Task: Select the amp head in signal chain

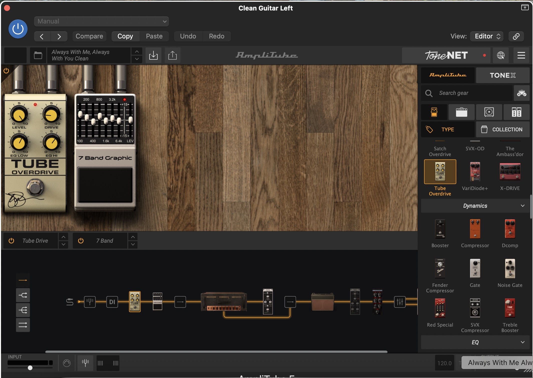Action: [224, 302]
